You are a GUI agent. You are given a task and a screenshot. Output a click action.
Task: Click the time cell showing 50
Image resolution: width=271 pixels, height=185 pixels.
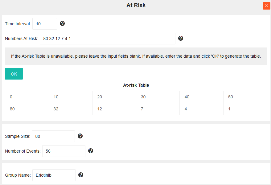[x=245, y=97]
